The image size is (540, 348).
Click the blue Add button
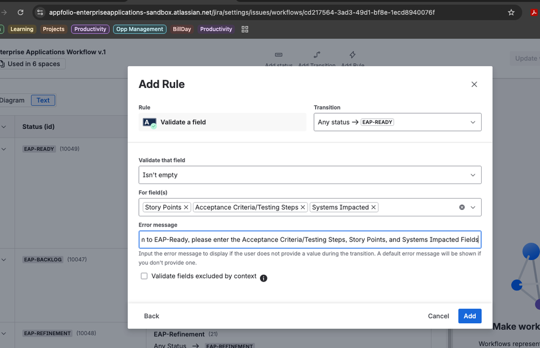pyautogui.click(x=469, y=316)
